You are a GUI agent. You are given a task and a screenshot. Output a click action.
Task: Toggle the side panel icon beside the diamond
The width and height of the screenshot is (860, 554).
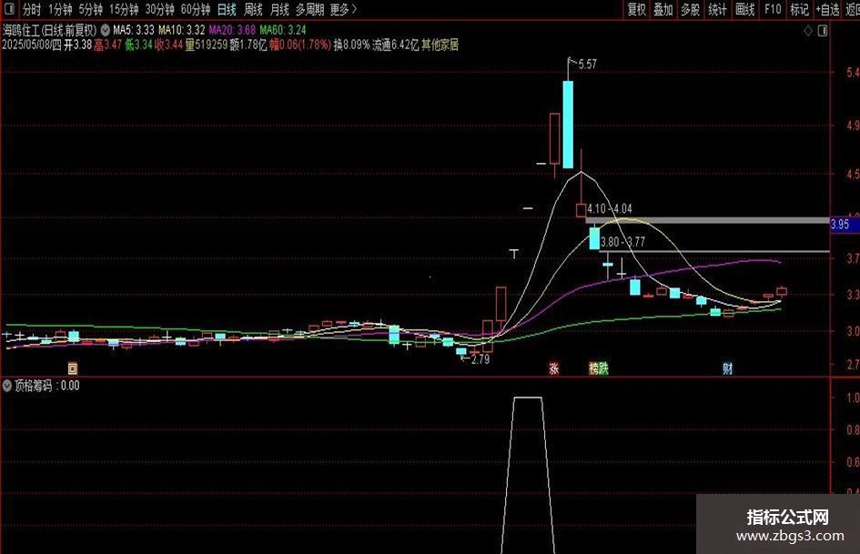(822, 31)
